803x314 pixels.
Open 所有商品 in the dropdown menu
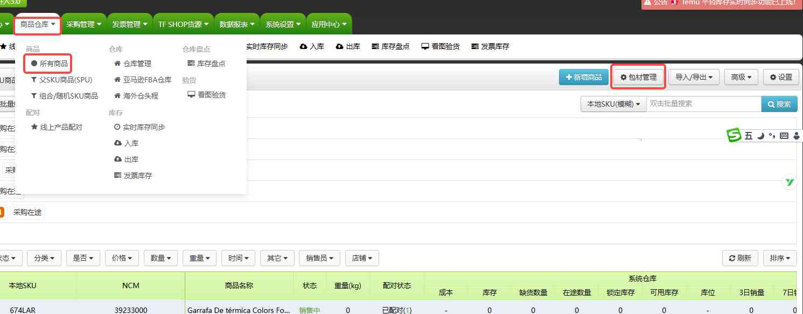point(49,64)
